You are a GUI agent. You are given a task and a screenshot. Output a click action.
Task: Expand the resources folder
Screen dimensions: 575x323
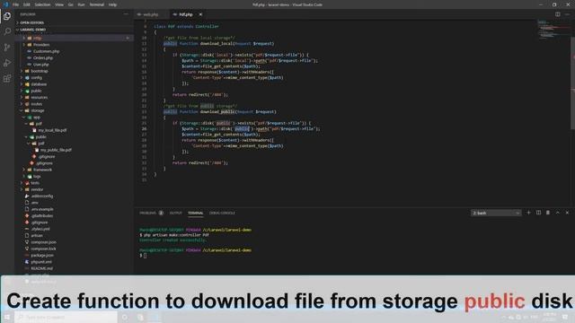[x=40, y=98]
